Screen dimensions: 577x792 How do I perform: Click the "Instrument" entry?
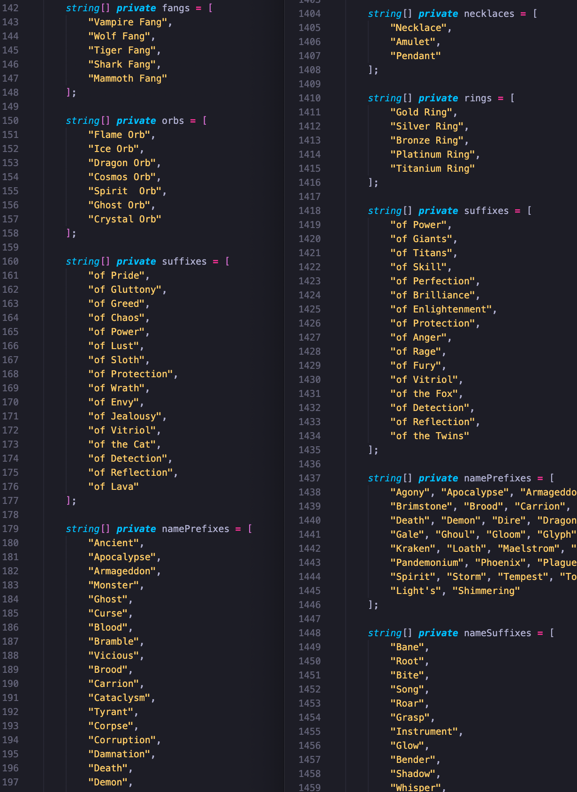(x=424, y=731)
